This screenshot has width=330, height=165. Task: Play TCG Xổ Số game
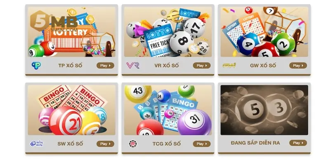202,144
